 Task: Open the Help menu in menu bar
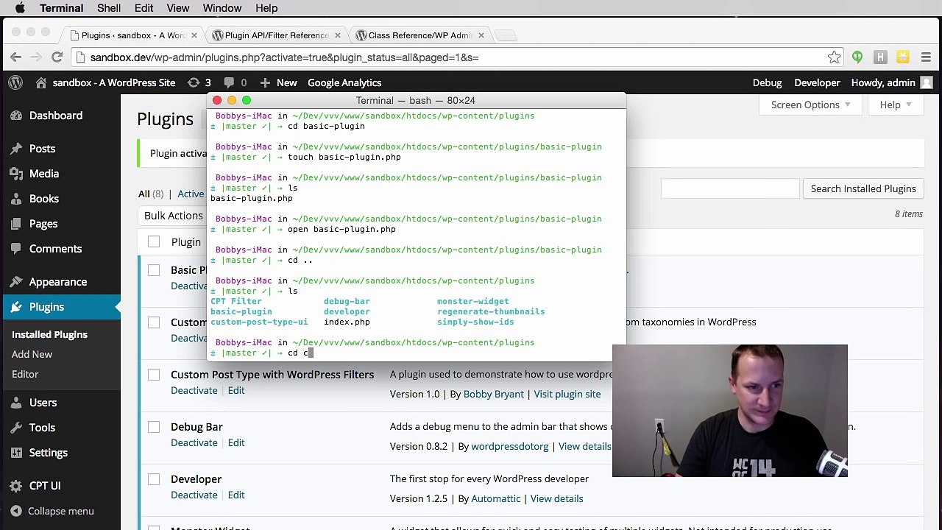click(x=266, y=8)
